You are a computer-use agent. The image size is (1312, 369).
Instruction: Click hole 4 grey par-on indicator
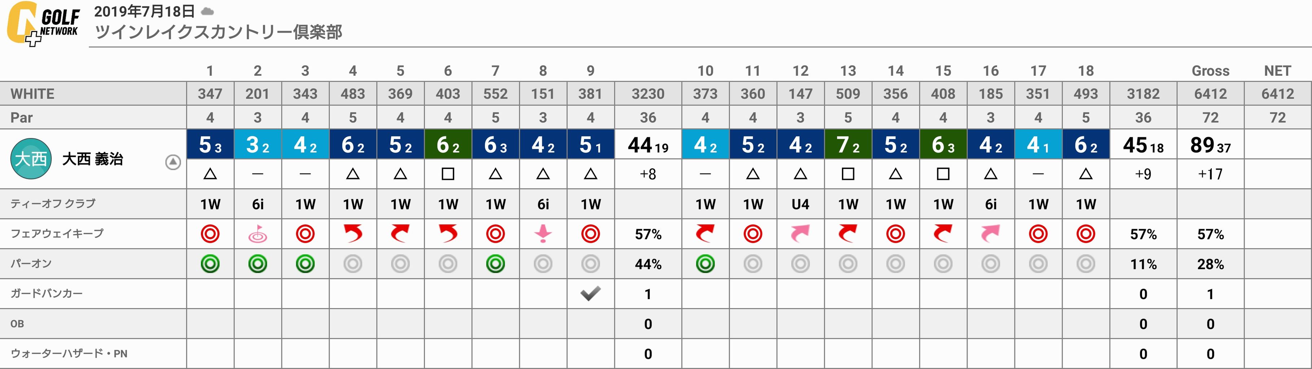coord(352,264)
